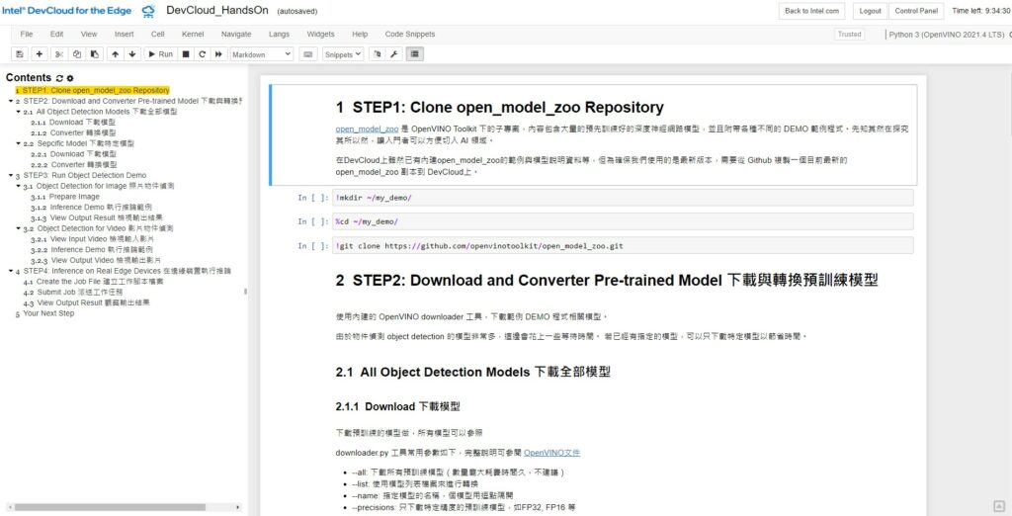Restart the kernel icon
Image resolution: width=1012 pixels, height=516 pixels.
[x=202, y=54]
